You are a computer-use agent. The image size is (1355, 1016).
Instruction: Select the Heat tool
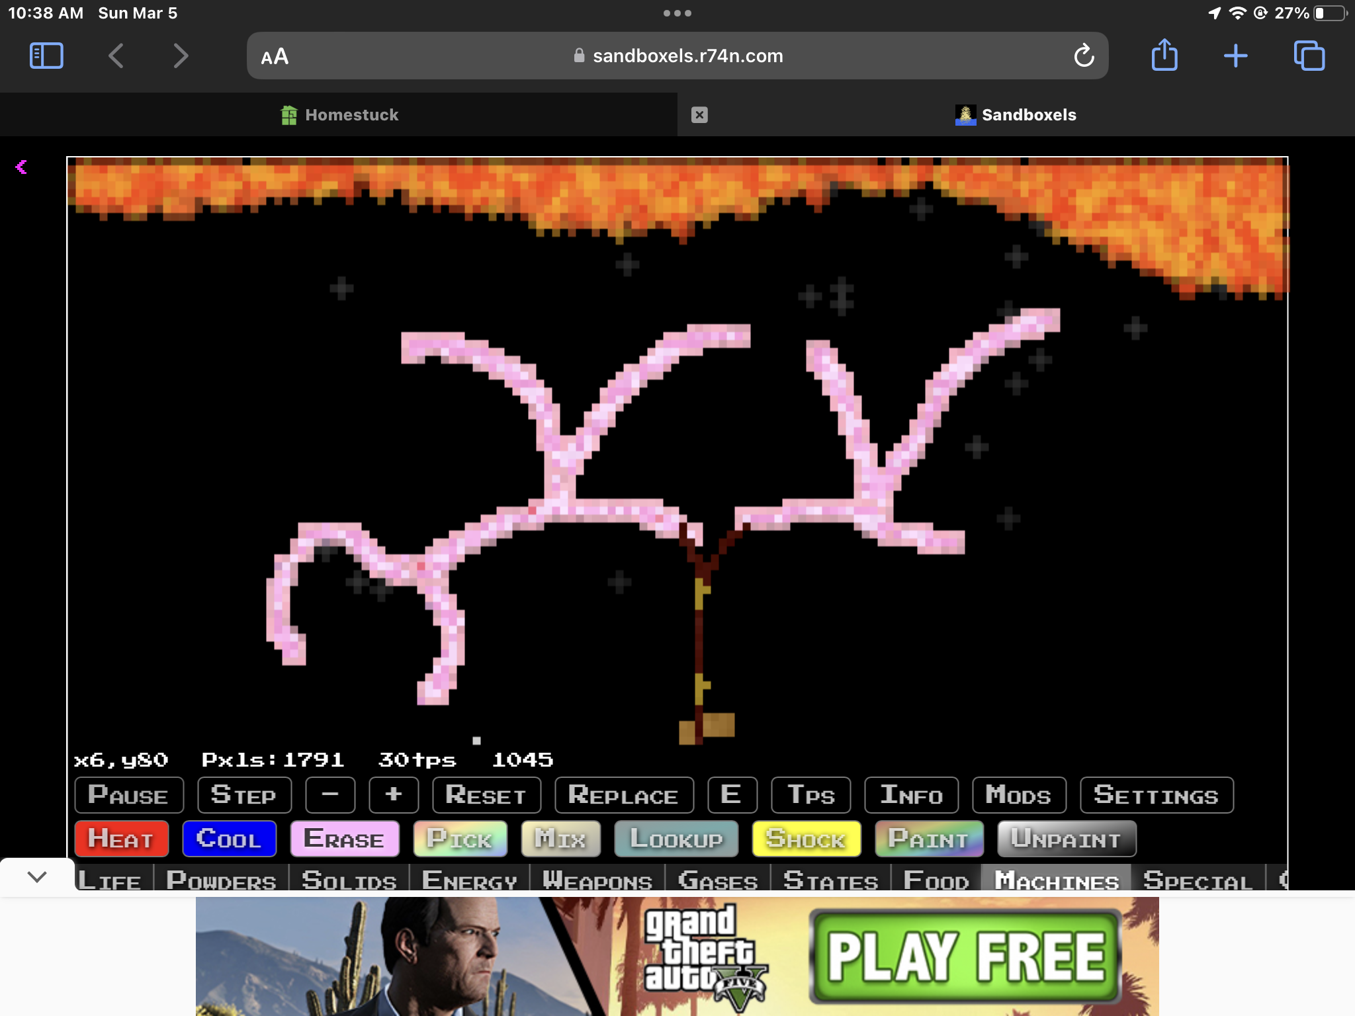121,839
